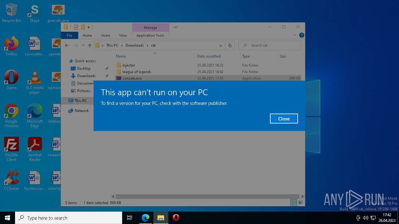Screen dimensions: 399x224
Task: Collapse the ribbon chevron
Action: (x=295, y=35)
